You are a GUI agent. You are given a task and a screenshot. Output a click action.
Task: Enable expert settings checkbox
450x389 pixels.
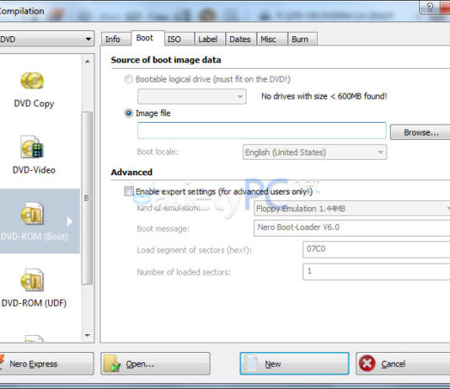coord(129,191)
